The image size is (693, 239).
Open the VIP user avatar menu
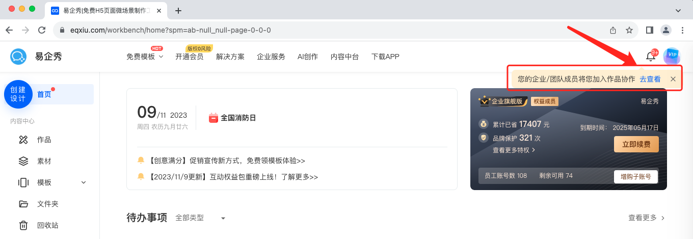[672, 56]
